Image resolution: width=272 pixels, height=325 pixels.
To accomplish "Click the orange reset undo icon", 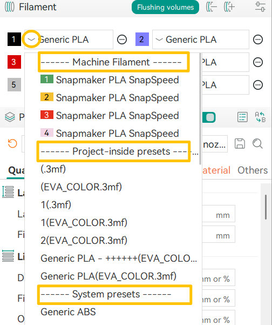I will tap(12, 143).
